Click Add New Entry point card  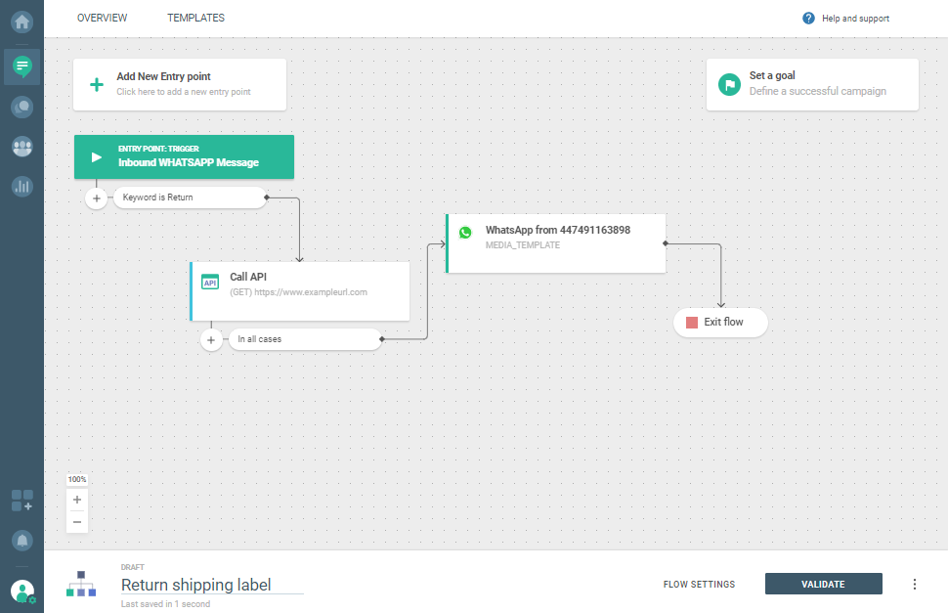(180, 84)
